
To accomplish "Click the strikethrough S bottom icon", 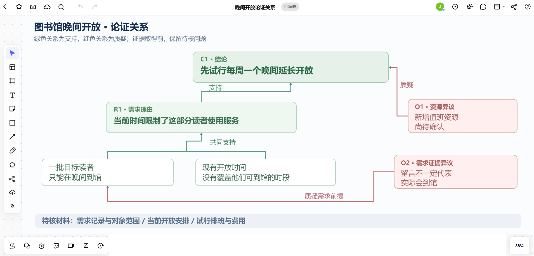I will coord(12,246).
